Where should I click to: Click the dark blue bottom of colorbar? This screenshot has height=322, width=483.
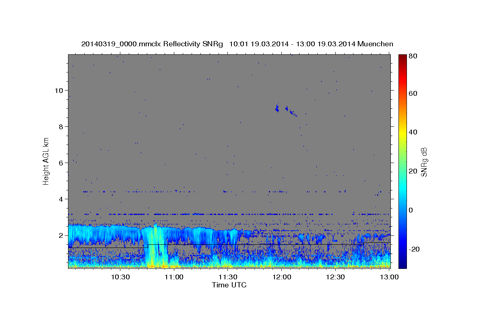[402, 265]
